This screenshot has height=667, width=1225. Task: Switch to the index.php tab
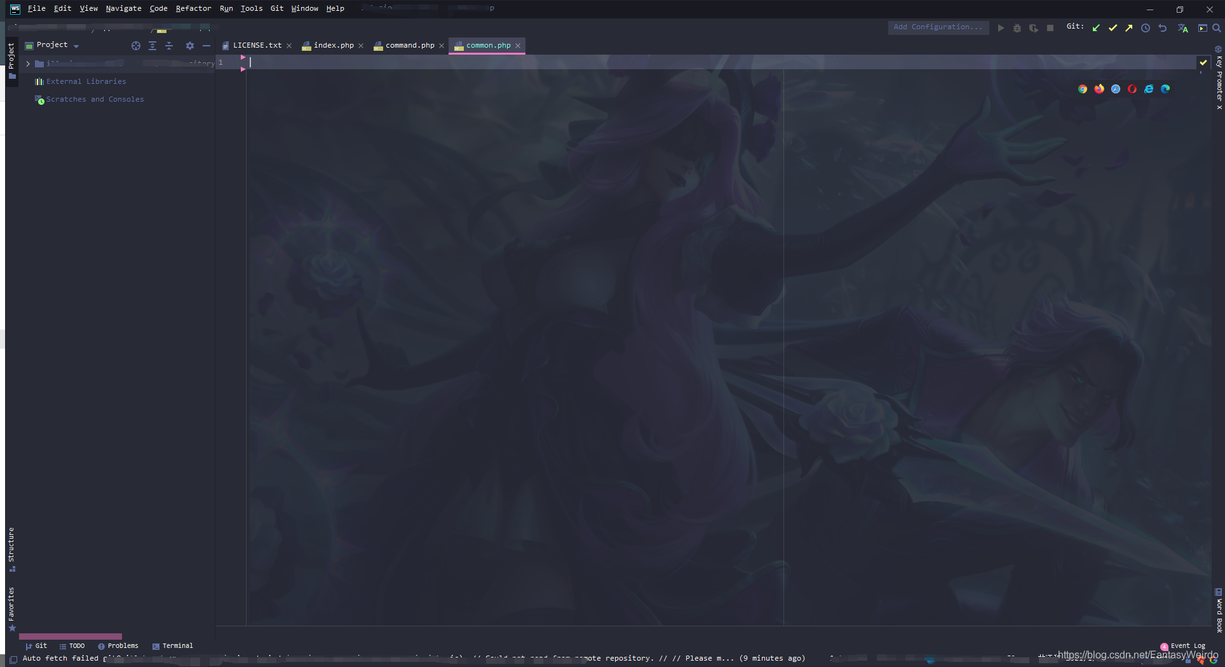pos(334,45)
